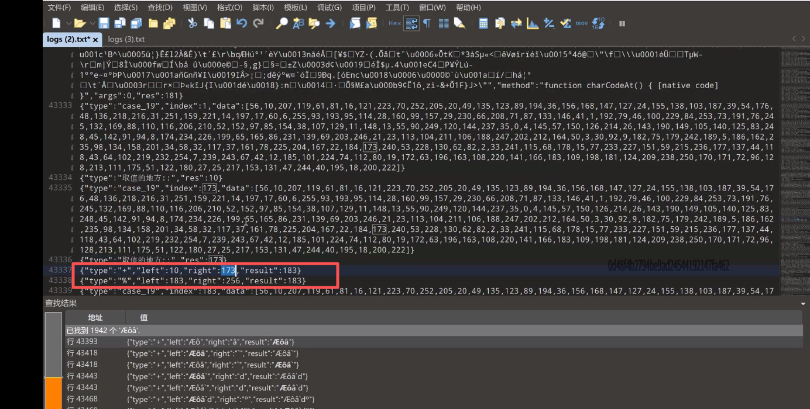Open the 工具(T) menu
Viewport: 810px width, 409px height.
coord(397,8)
